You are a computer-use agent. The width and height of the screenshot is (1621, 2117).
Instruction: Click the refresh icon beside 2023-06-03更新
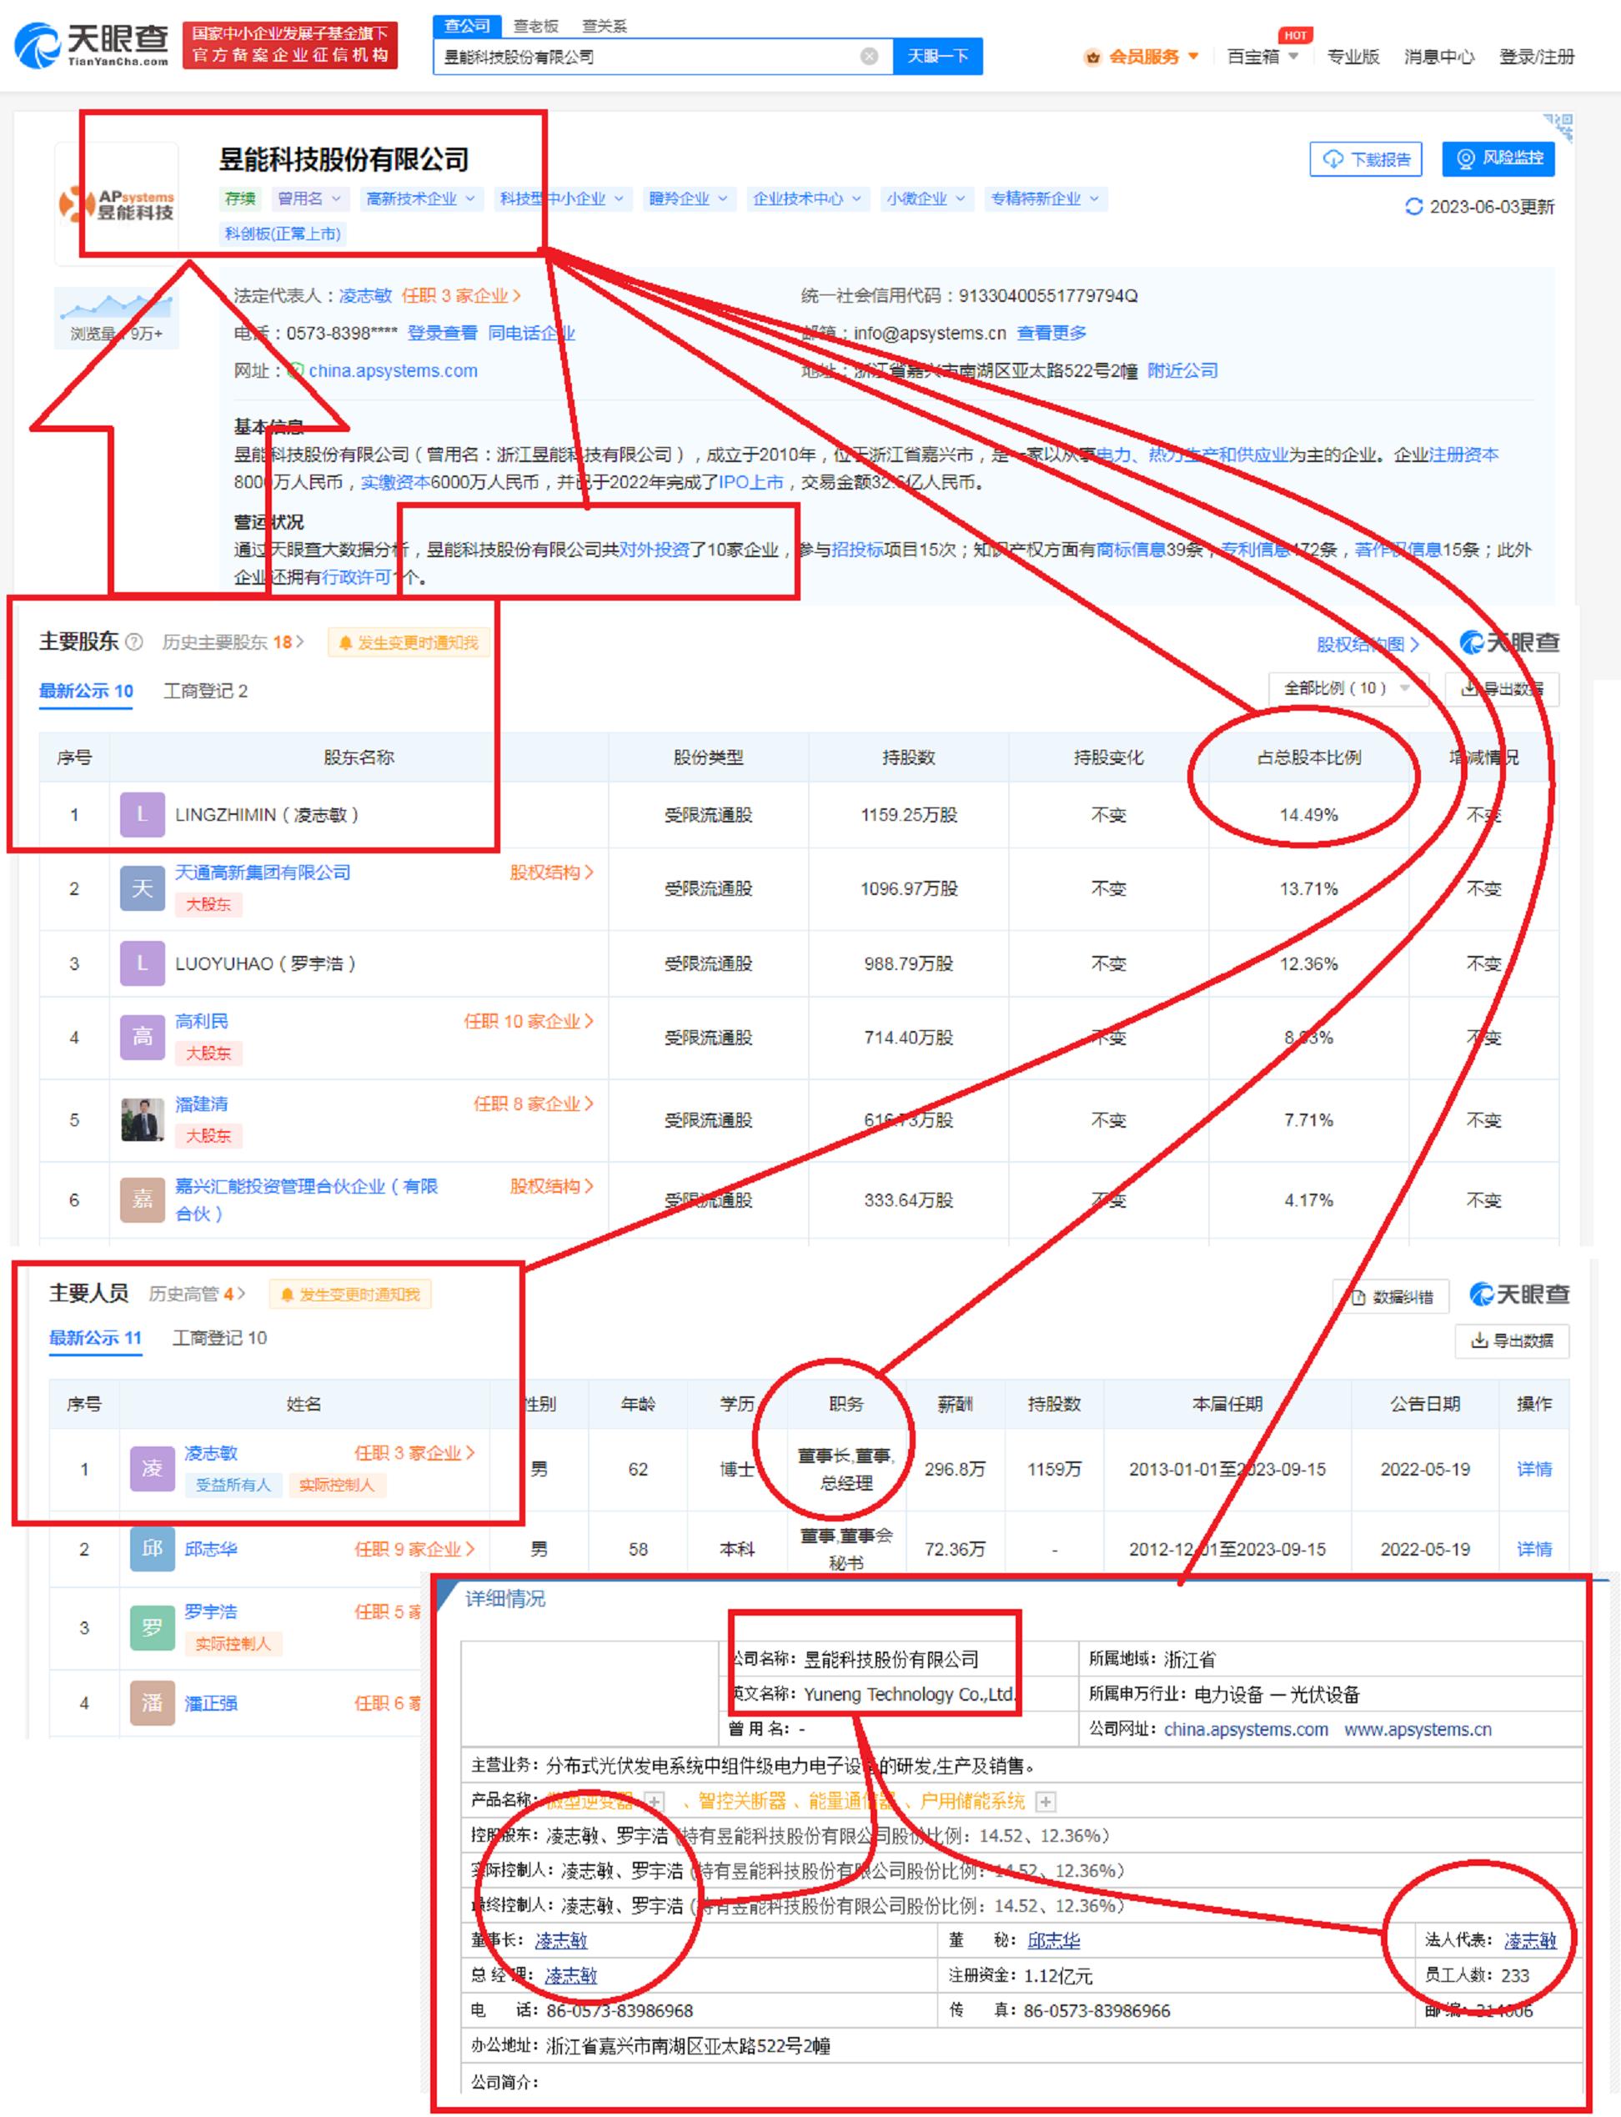click(x=1413, y=207)
